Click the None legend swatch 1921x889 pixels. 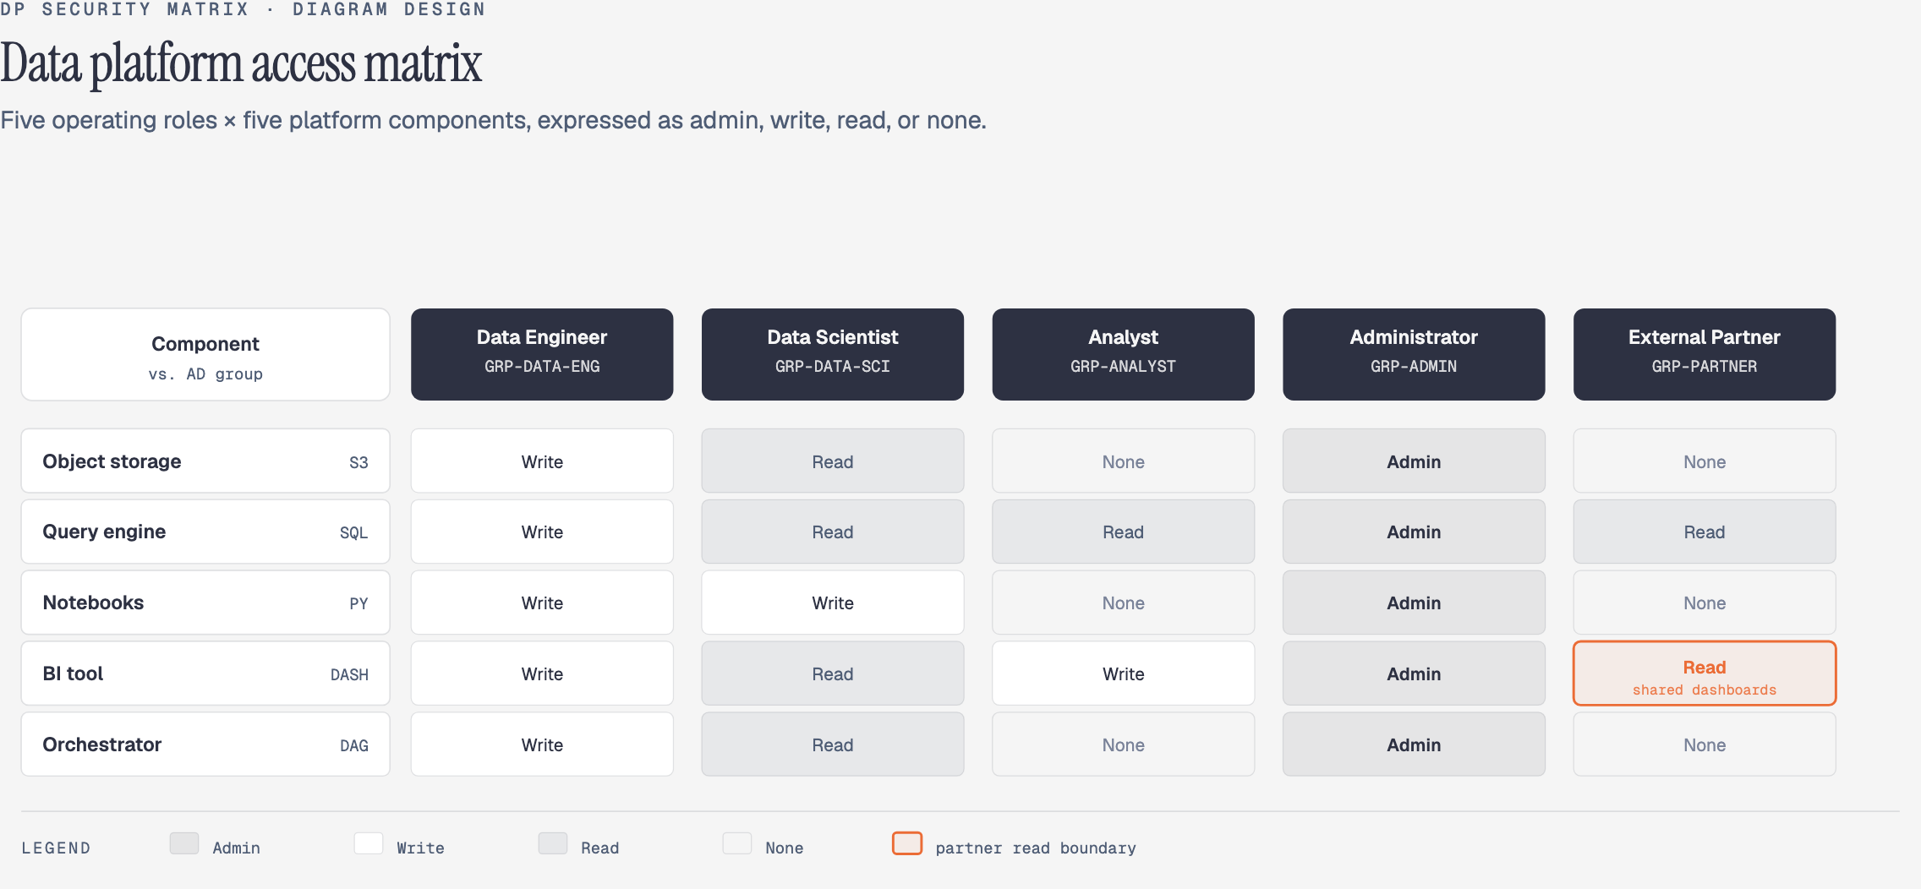tap(737, 843)
